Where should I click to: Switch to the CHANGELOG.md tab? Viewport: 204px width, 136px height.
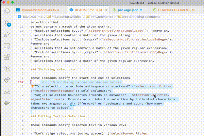point(176,10)
